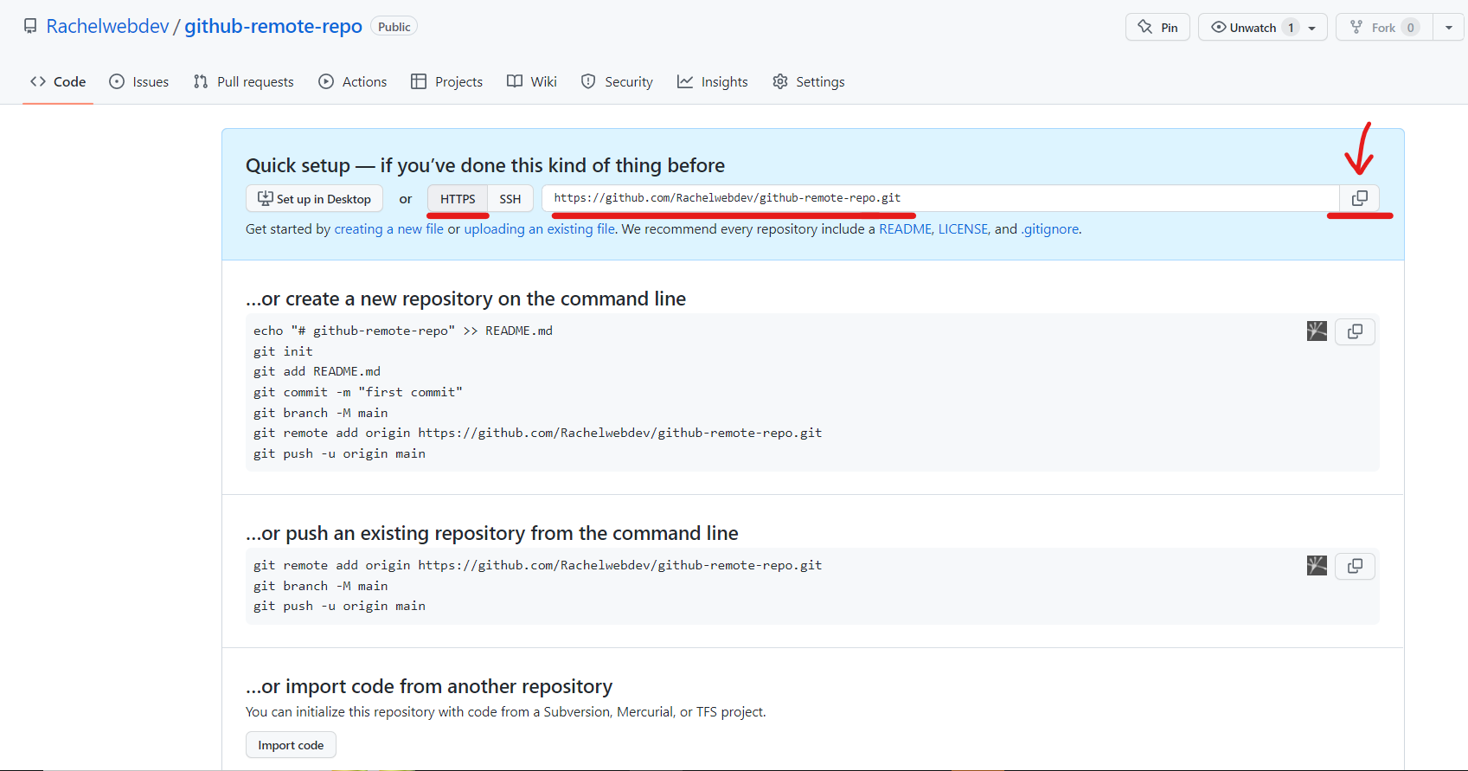Open the Wiki tab
The width and height of the screenshot is (1468, 771).
point(532,82)
